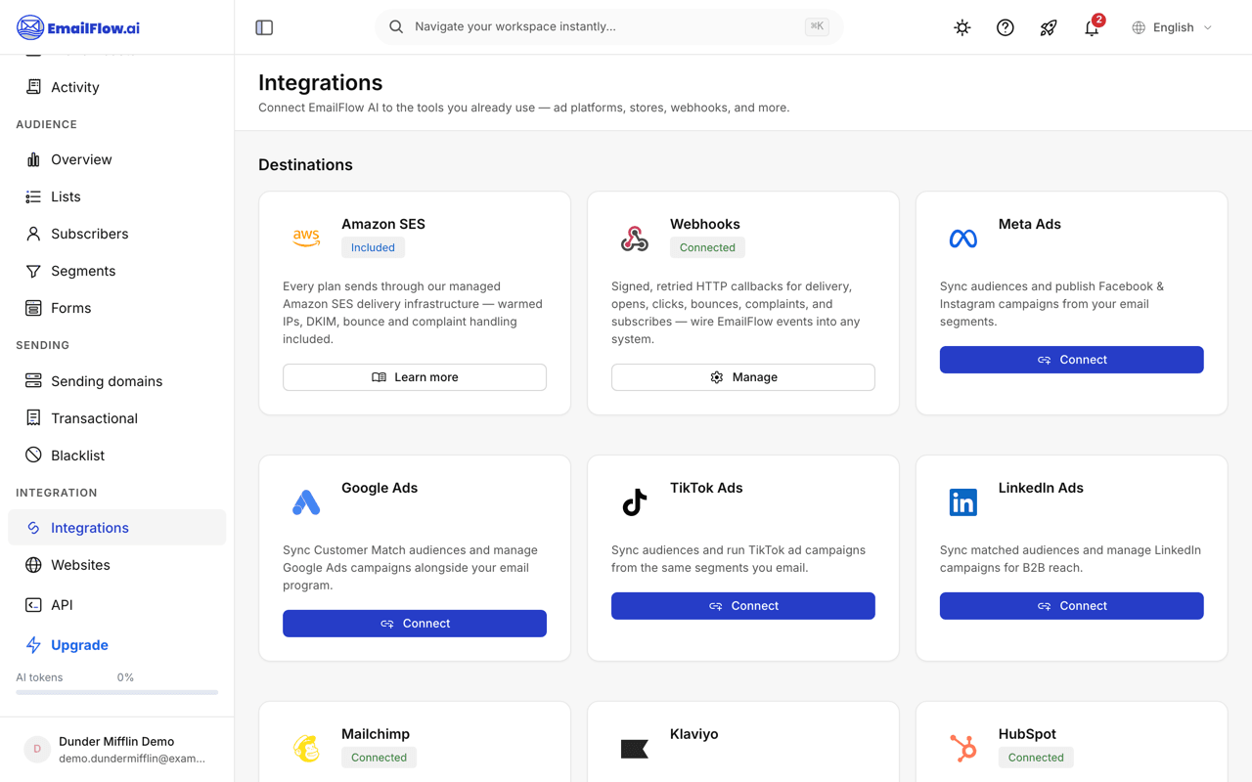The image size is (1252, 782).
Task: Focus the workspace search field
Action: pos(608,26)
